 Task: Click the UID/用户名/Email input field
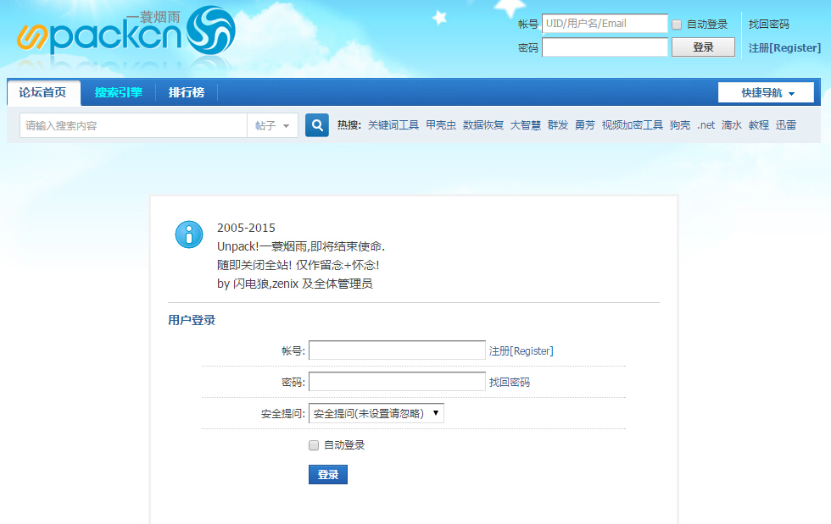[x=605, y=23]
